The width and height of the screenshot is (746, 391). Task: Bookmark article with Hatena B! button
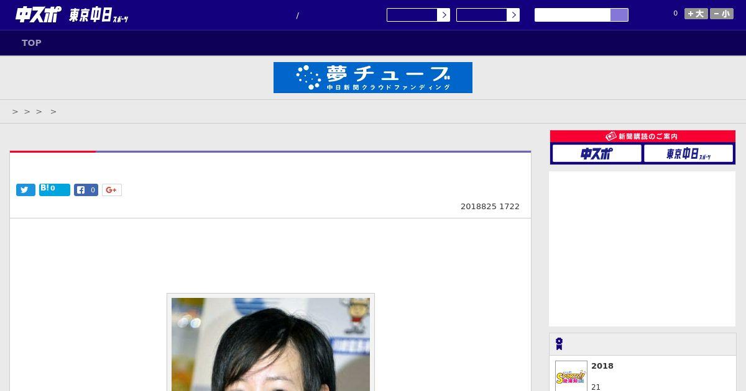pos(55,190)
